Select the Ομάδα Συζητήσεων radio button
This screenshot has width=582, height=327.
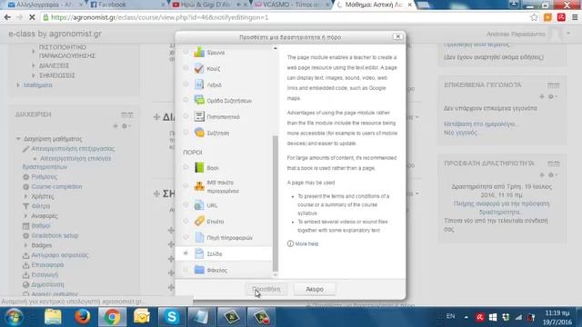pos(186,100)
